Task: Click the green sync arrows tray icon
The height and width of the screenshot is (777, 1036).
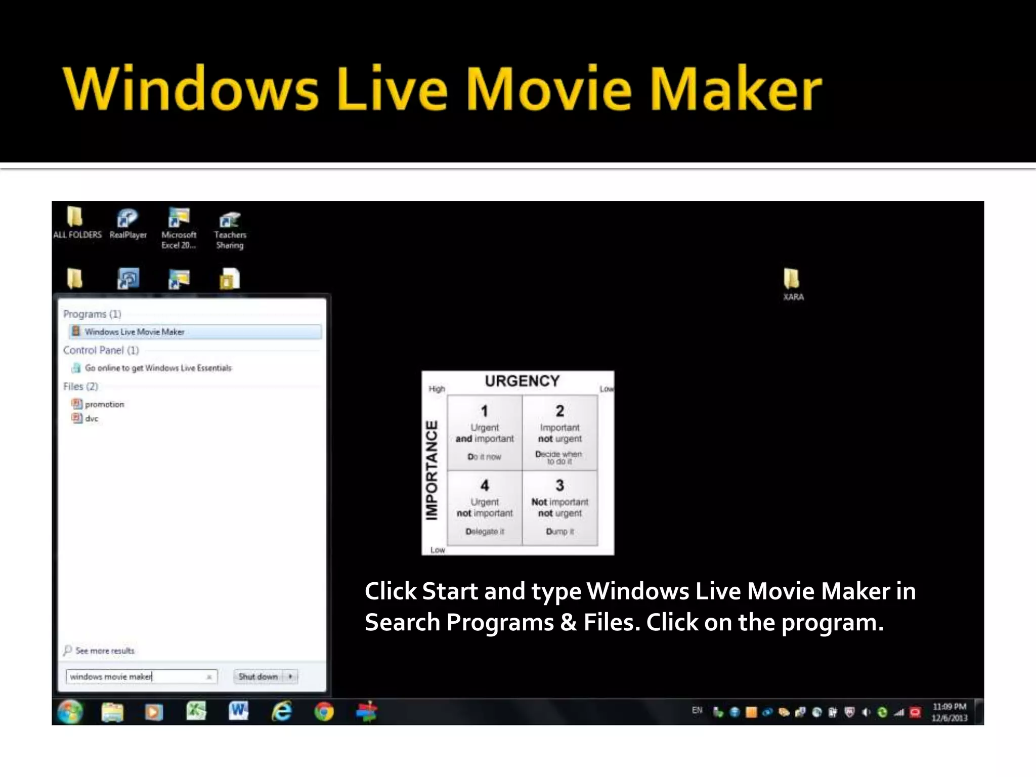Action: click(882, 712)
